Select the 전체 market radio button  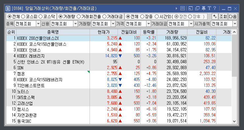tap(10, 16)
